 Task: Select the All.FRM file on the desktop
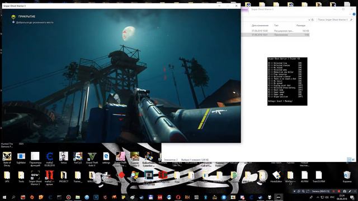[x=304, y=177]
